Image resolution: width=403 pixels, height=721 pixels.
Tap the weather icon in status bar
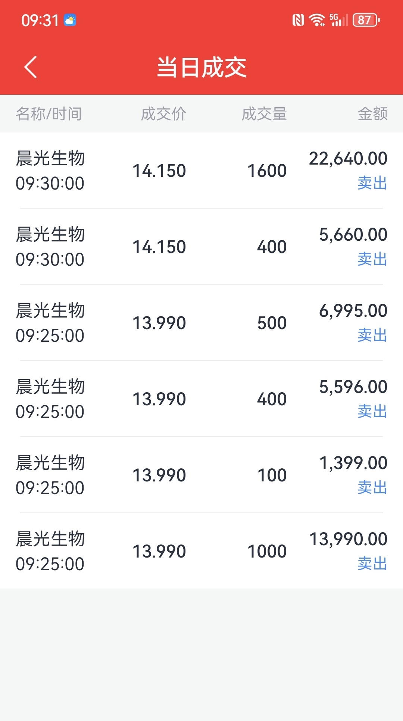click(70, 20)
